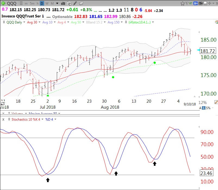
Task: Open the %D 4 dropdown
Action: click(55, 119)
